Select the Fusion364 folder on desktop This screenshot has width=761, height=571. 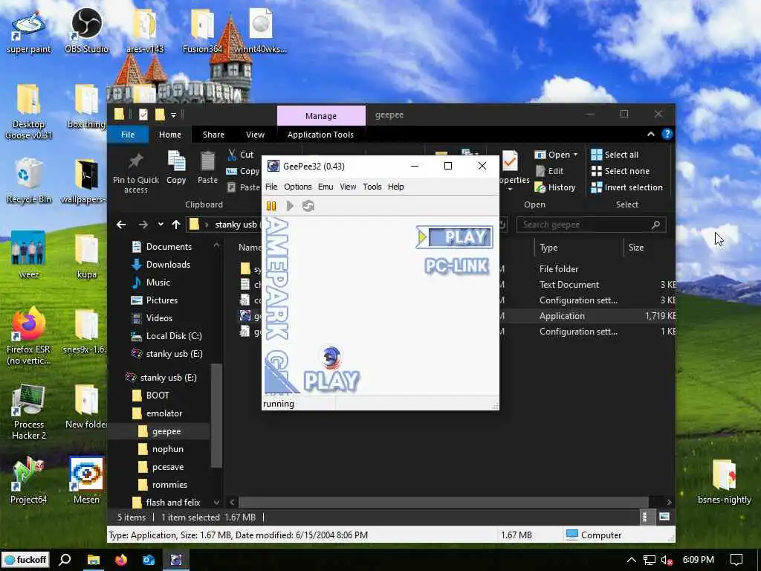click(202, 30)
